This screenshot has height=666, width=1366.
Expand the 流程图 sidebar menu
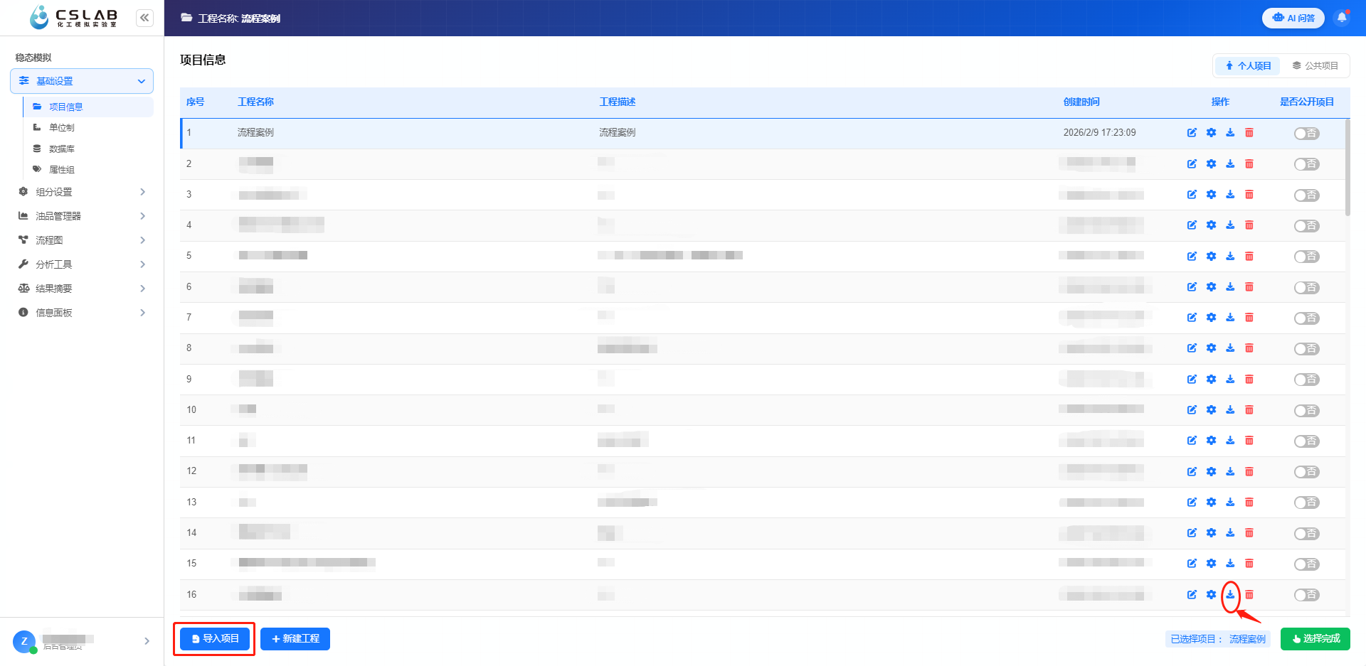click(82, 240)
